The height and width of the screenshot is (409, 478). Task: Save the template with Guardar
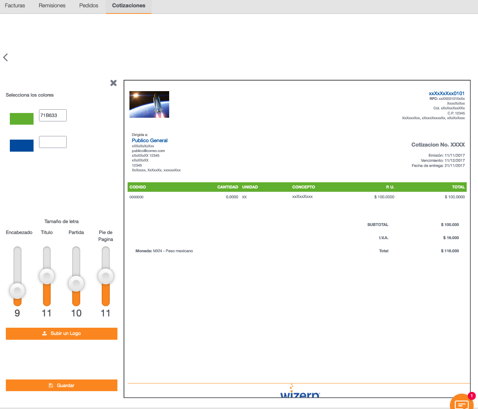62,385
